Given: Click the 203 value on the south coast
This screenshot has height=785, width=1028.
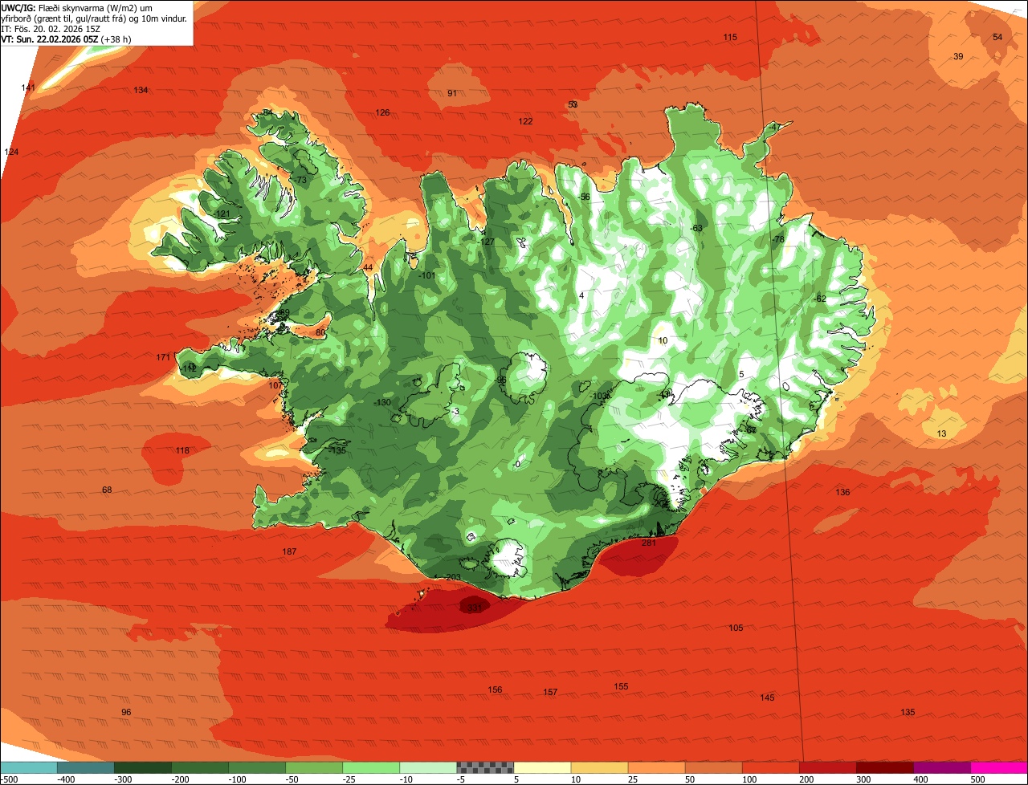Looking at the screenshot, I should (x=453, y=578).
